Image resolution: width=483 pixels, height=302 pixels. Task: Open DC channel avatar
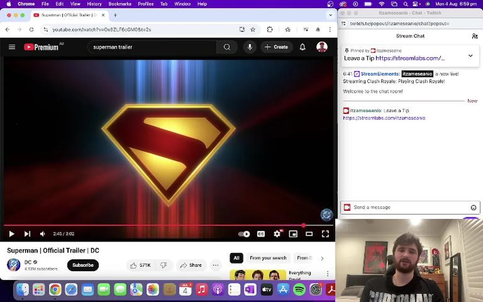pos(13,265)
